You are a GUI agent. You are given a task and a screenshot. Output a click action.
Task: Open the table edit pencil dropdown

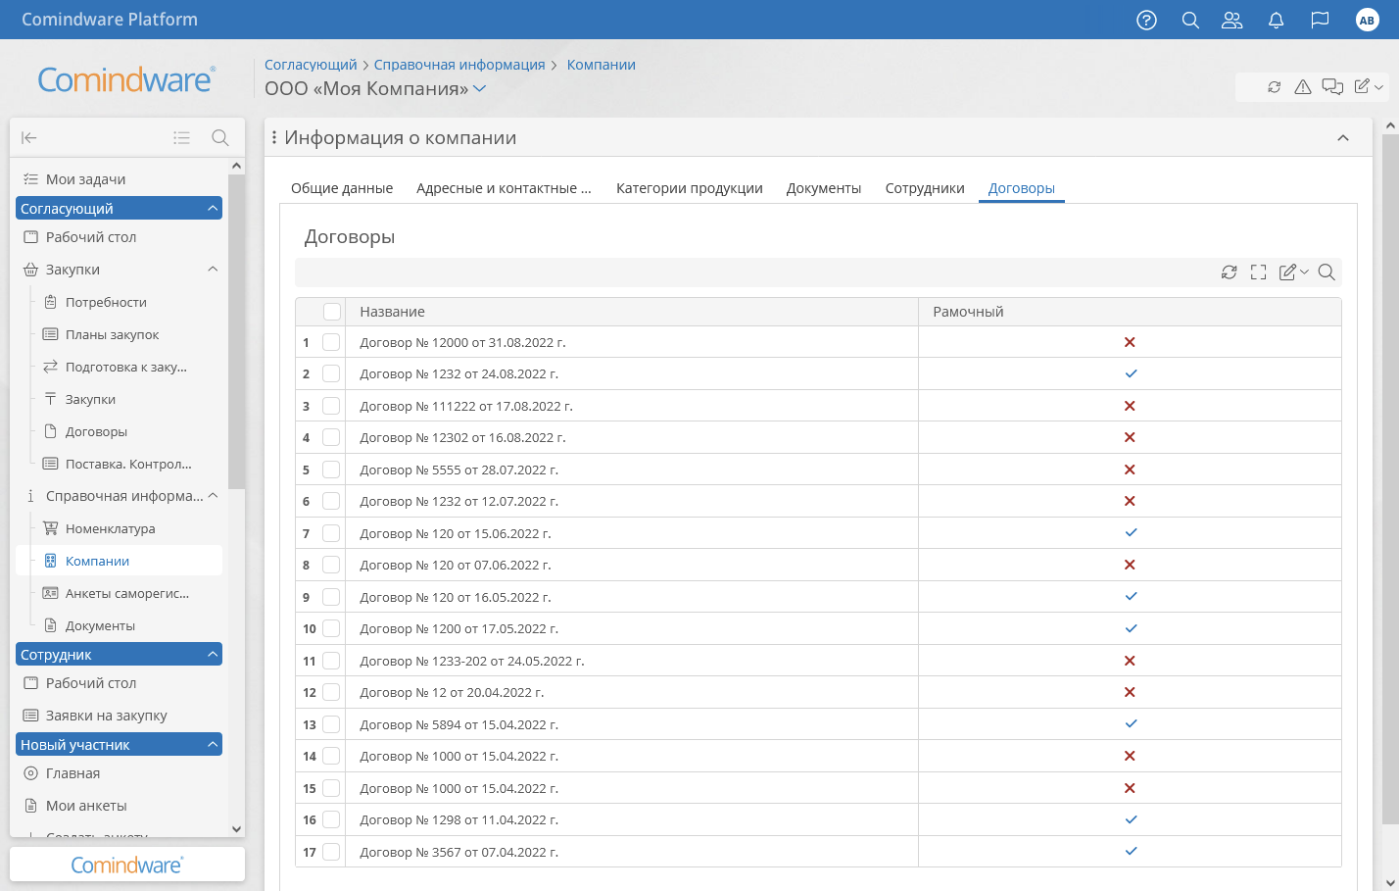click(x=1293, y=272)
